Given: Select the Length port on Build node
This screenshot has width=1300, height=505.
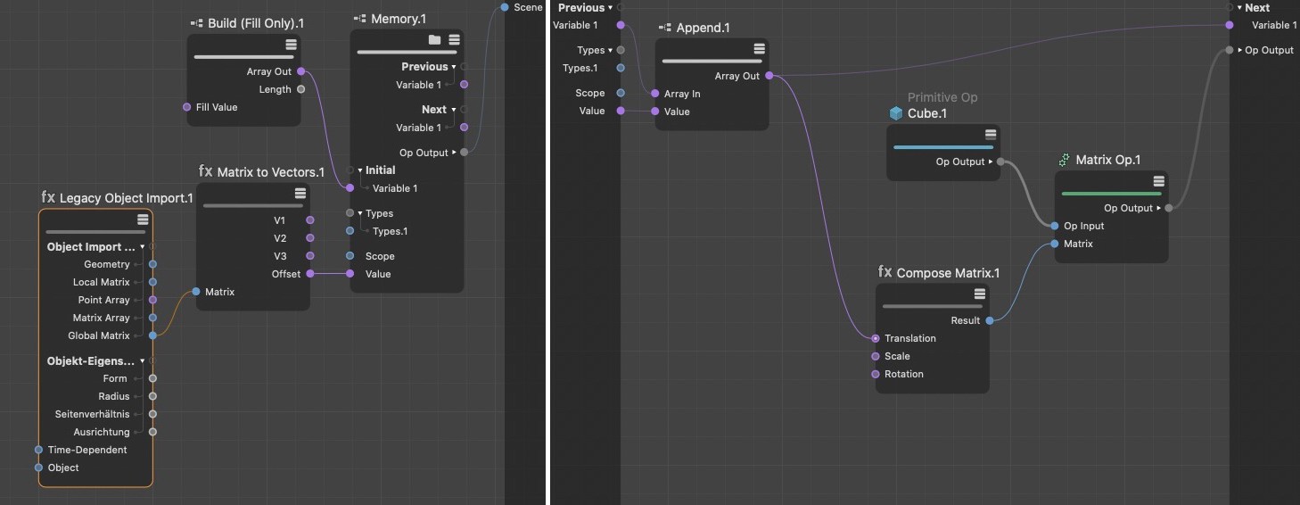Looking at the screenshot, I should [300, 89].
